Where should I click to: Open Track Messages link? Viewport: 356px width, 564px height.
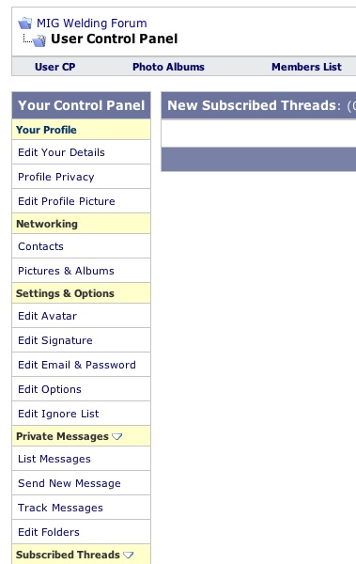click(60, 508)
